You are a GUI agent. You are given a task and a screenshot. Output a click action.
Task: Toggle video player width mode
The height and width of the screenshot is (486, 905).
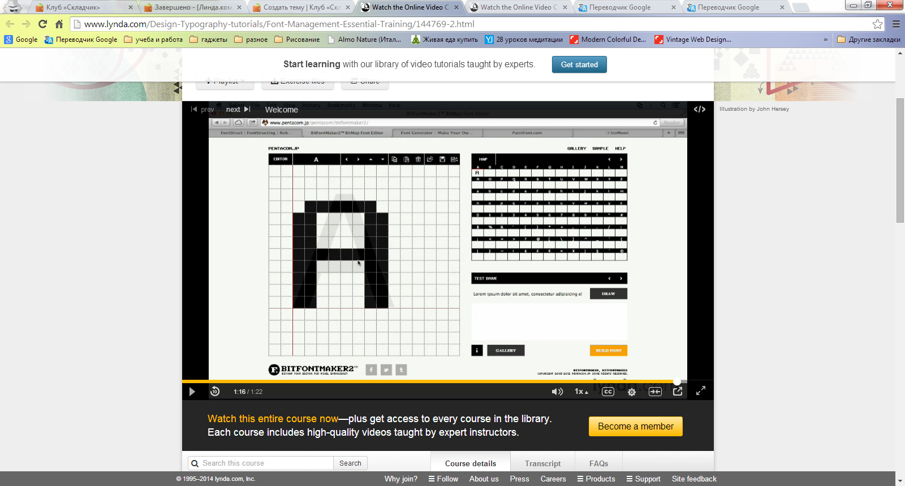tap(655, 392)
